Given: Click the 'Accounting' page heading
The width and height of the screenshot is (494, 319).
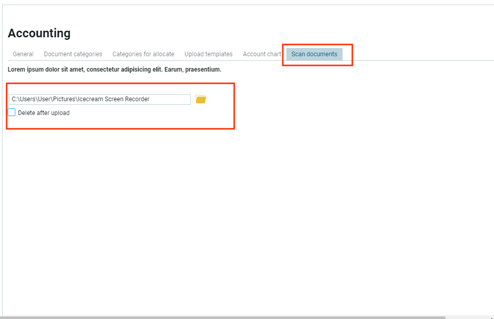Looking at the screenshot, I should [x=39, y=33].
